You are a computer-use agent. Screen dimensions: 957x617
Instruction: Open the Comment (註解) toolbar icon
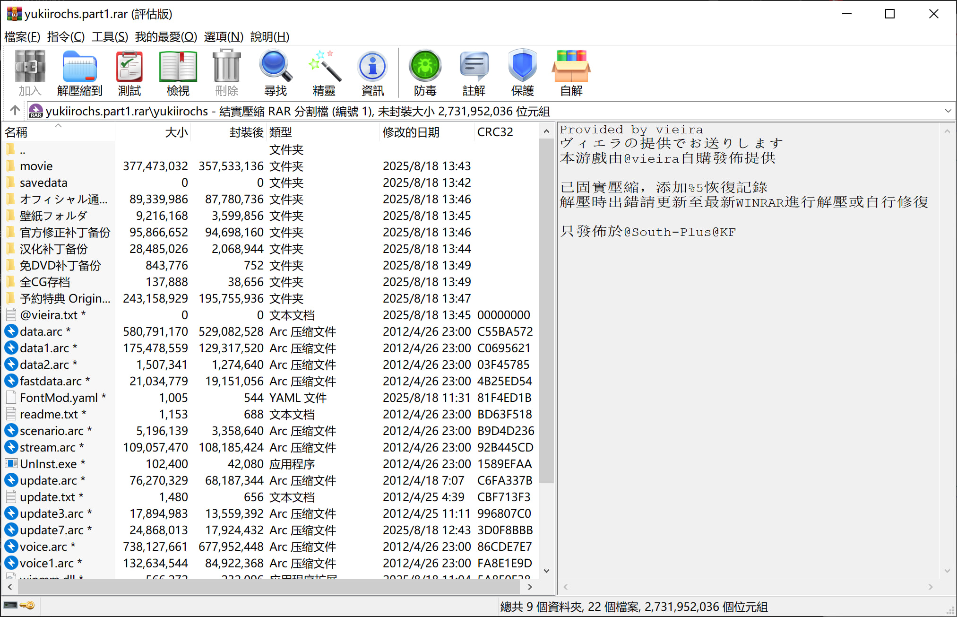tap(474, 72)
